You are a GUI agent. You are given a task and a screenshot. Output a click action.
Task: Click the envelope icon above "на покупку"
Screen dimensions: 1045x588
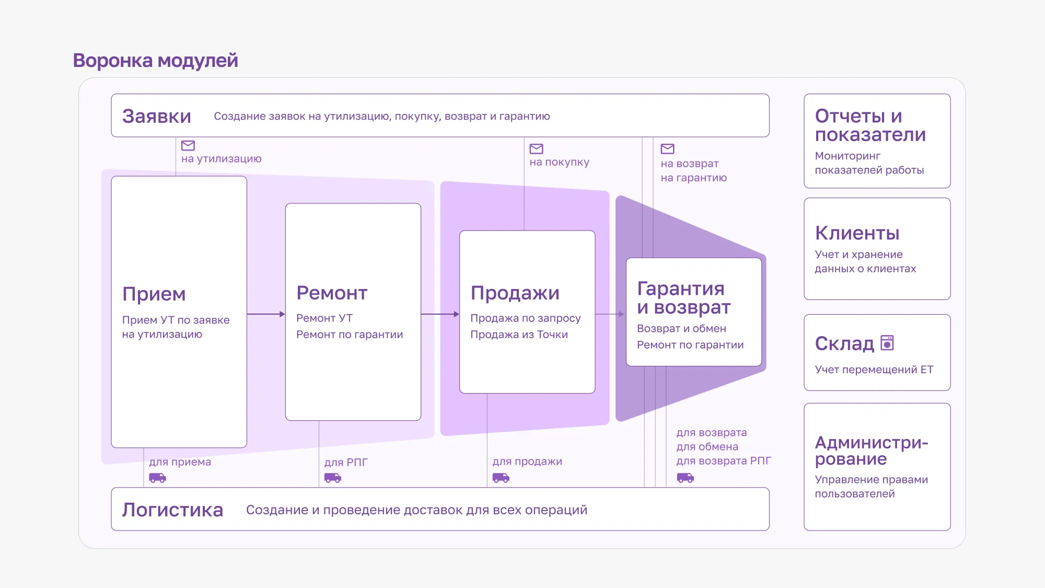point(537,148)
